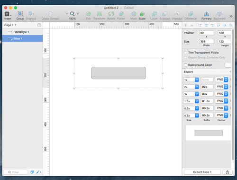Open PNG format dropdown for @3x row
237x180 pixels.
221,94
